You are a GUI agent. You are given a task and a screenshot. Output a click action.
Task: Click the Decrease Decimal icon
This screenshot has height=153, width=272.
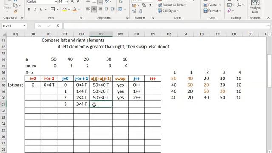[141, 11]
